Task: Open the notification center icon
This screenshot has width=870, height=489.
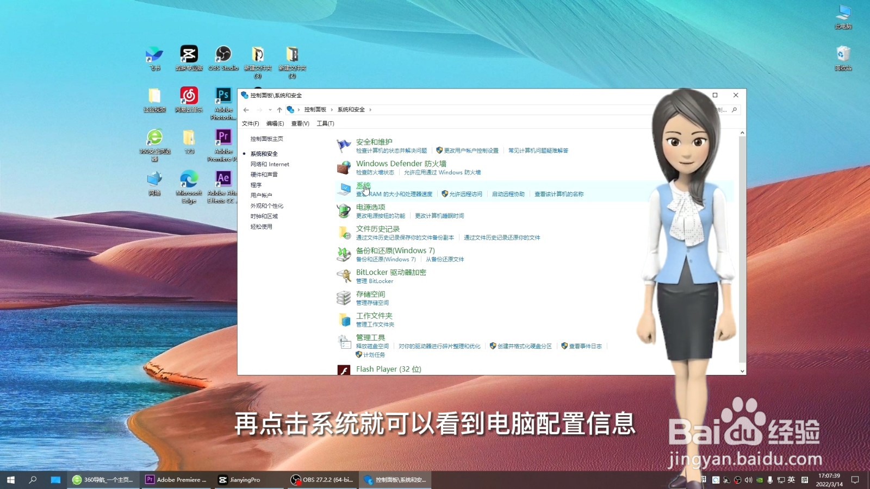Action: click(x=855, y=480)
